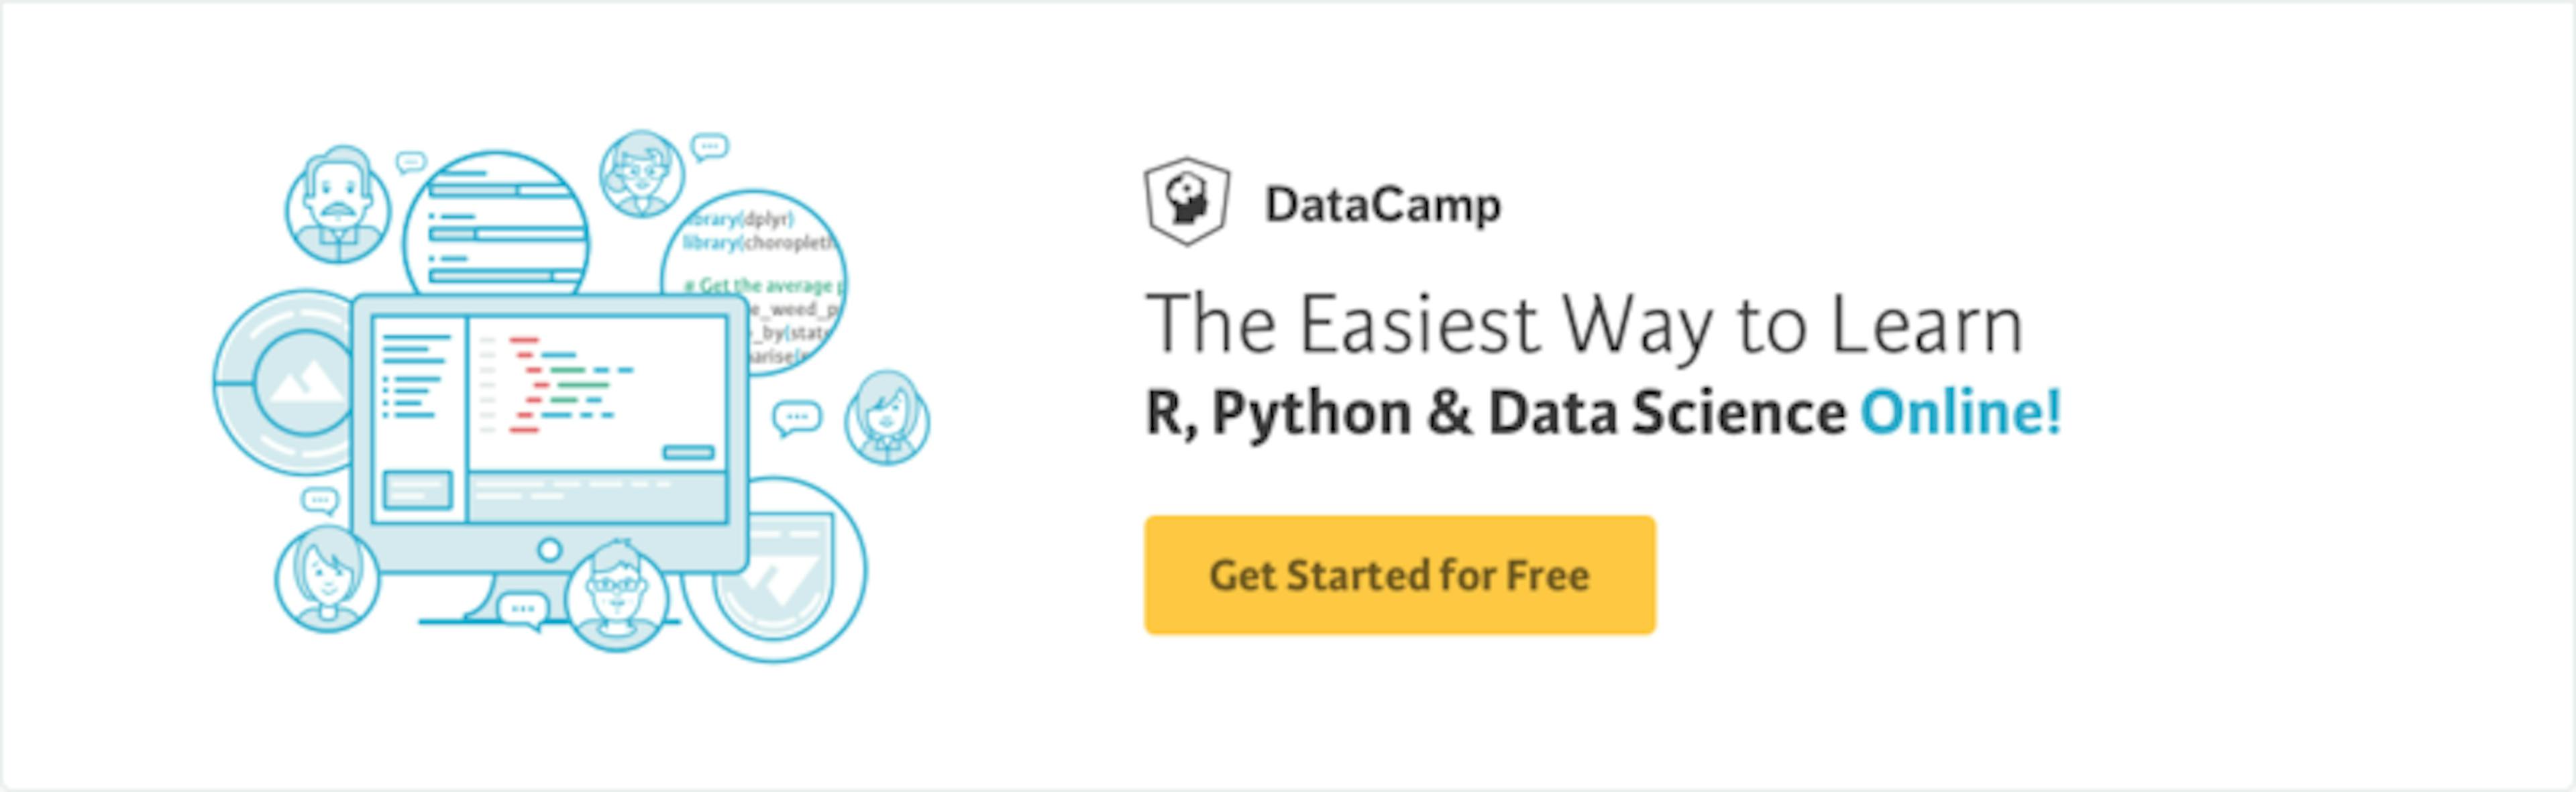Click chat bubble above bottom-left avatar
Image resolution: width=2576 pixels, height=792 pixels.
point(320,500)
